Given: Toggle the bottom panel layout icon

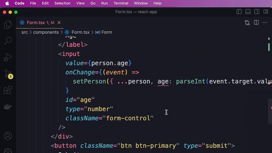Looking at the screenshot, I should tap(248, 11).
